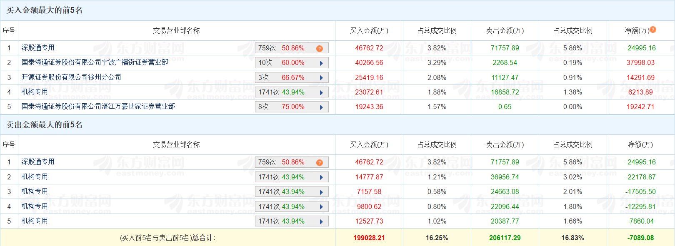Click the orange question icon in the buy table's 深股通专用 row
The image size is (675, 246).
tap(320, 49)
